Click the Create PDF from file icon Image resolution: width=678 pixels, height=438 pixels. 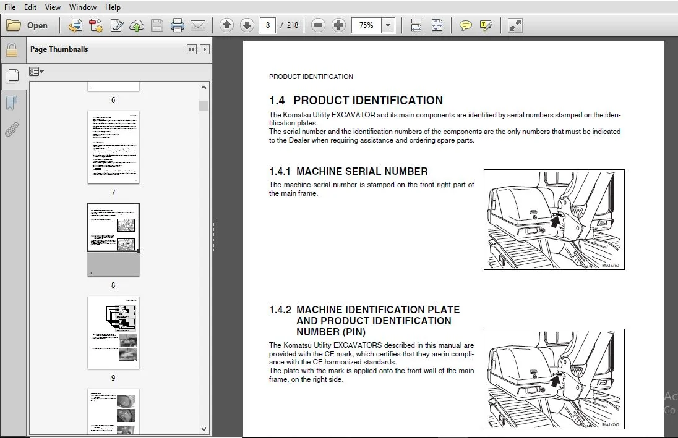coord(75,25)
